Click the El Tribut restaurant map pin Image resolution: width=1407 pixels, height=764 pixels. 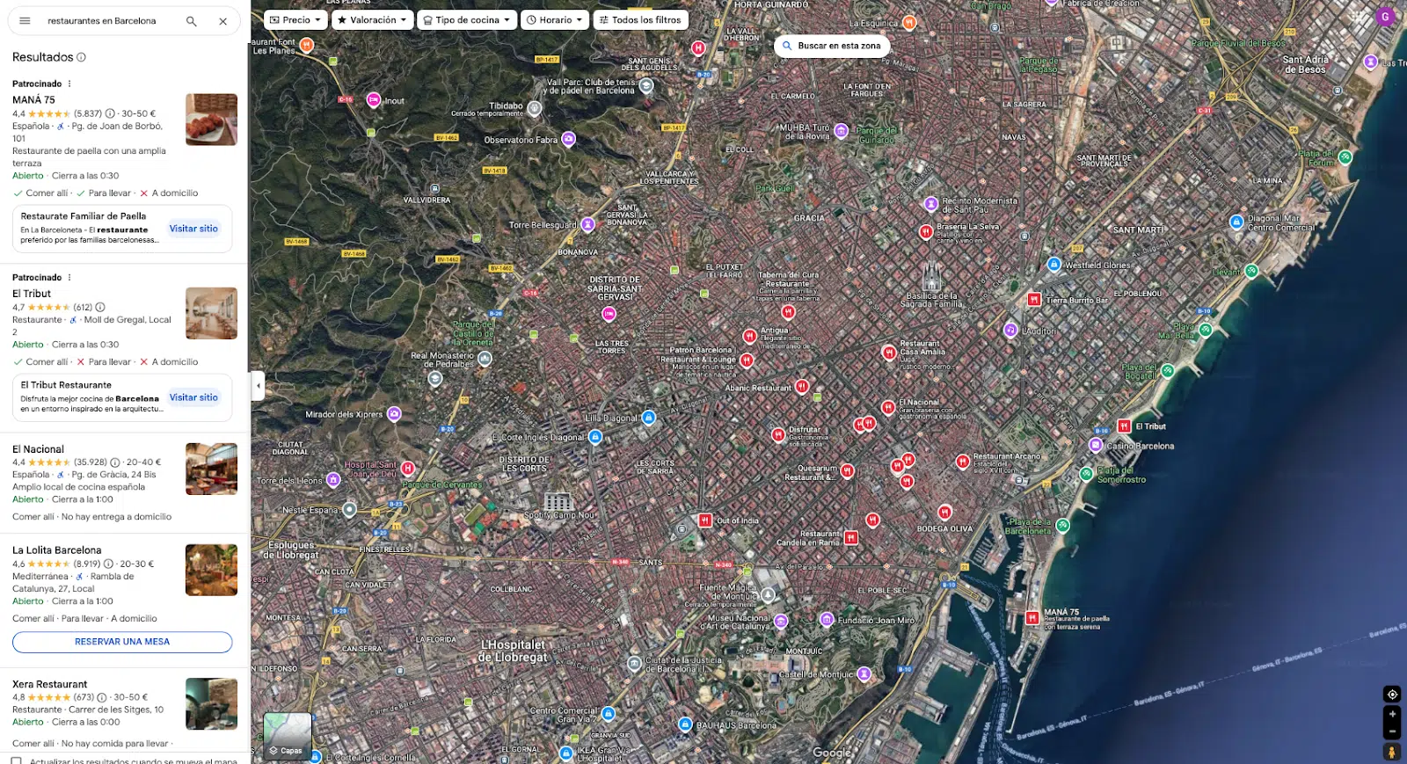pos(1124,426)
